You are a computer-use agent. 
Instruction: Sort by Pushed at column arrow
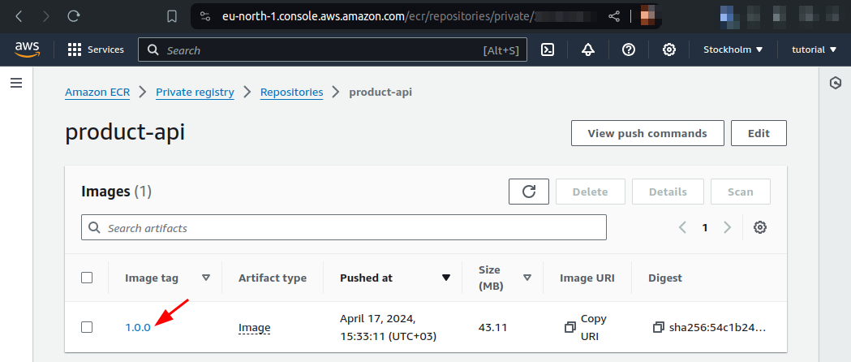446,278
